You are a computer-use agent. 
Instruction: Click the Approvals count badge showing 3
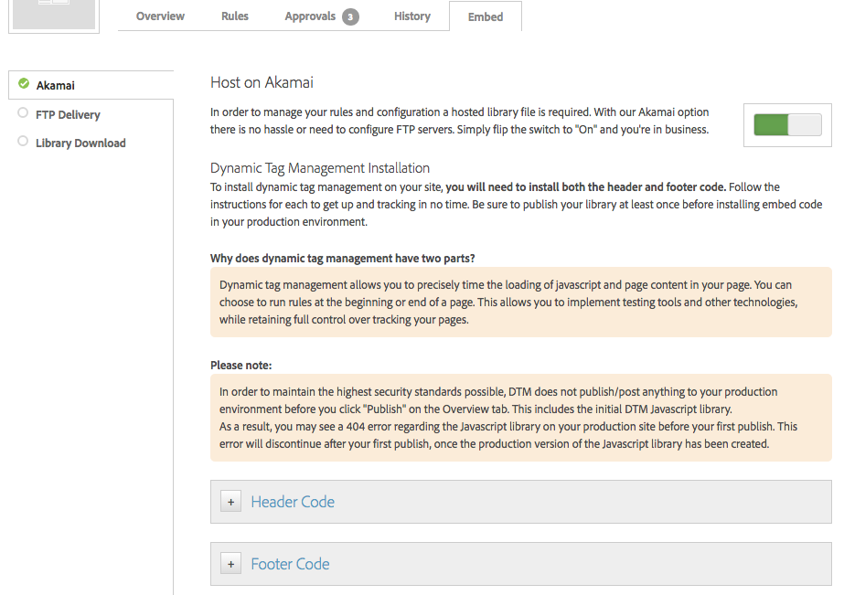350,17
